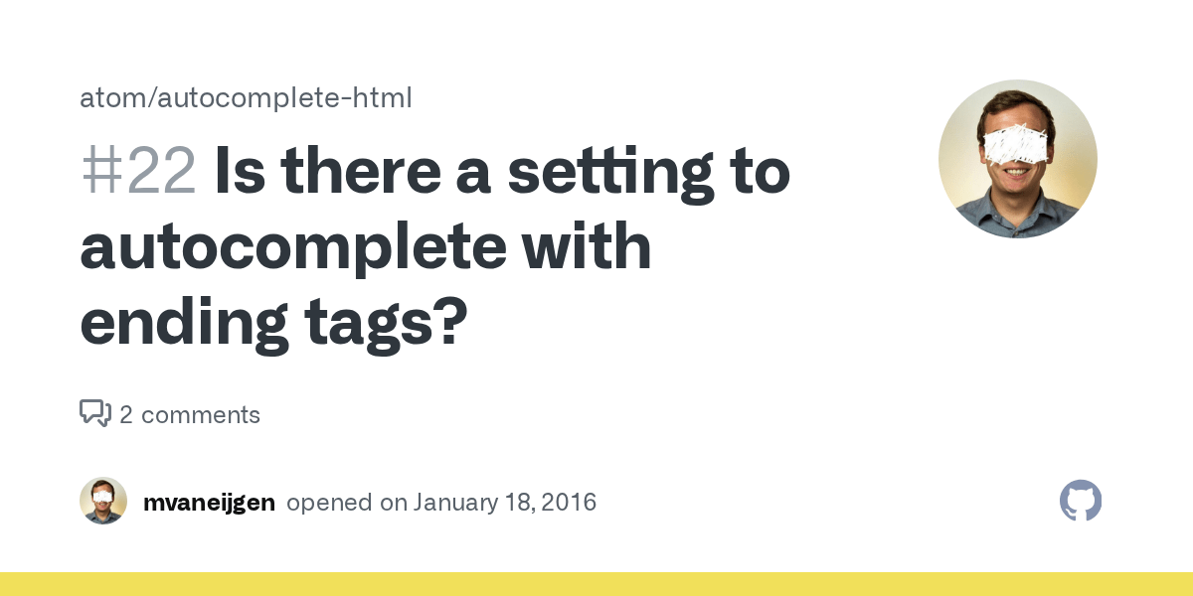Select the "autocomplete-html" repository name
Viewport: 1193px width, 596px height.
(x=284, y=98)
